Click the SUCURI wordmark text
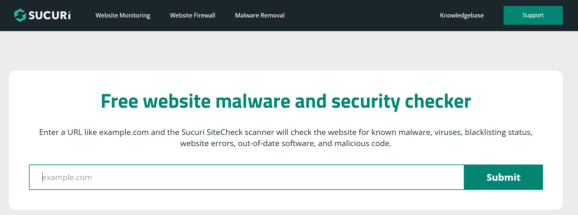 [x=50, y=15]
